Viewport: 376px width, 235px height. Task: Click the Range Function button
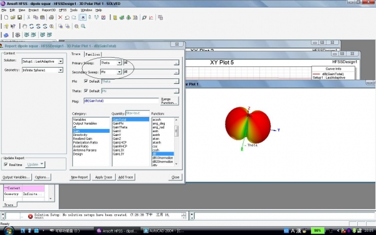pos(169,101)
